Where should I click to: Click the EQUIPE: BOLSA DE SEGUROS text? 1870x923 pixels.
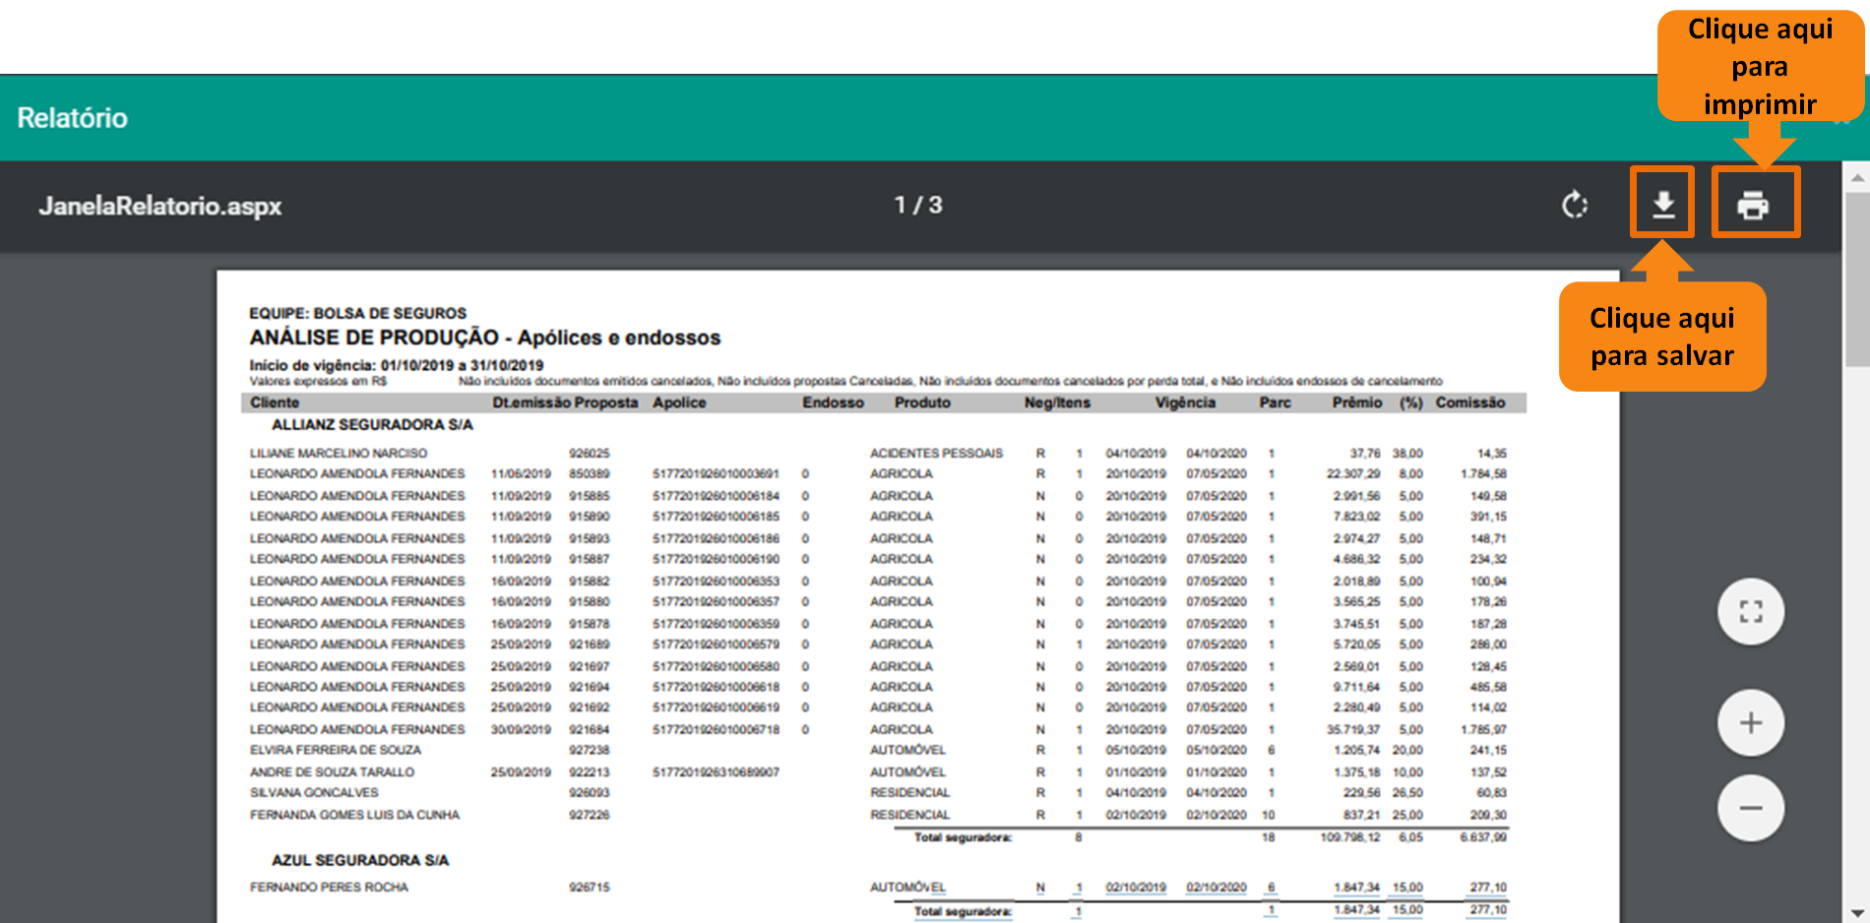pos(358,313)
